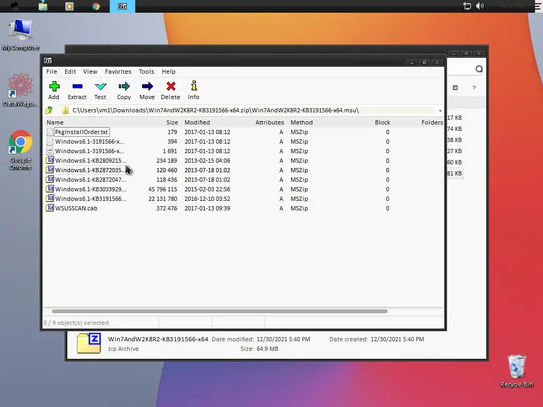Click the 7z window title icon

pyautogui.click(x=48, y=60)
